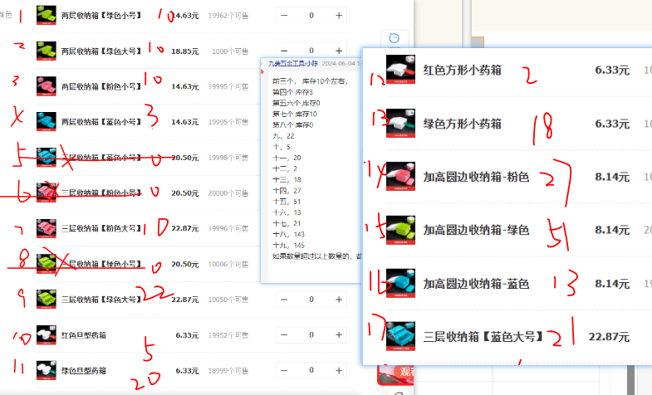Viewport: 652px width, 395px height.
Task: Increase quantity for 两层收纳箱【绿色小号】
Action: tap(339, 16)
